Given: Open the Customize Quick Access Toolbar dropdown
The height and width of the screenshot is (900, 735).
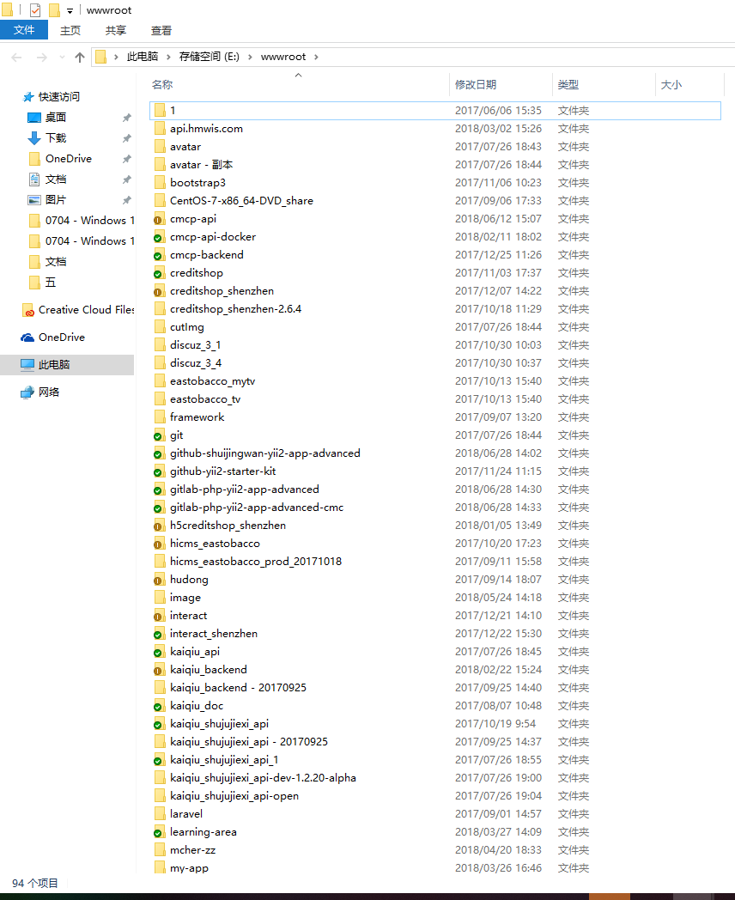Looking at the screenshot, I should click(x=70, y=11).
